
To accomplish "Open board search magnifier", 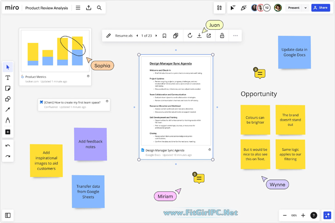I will [99, 8].
